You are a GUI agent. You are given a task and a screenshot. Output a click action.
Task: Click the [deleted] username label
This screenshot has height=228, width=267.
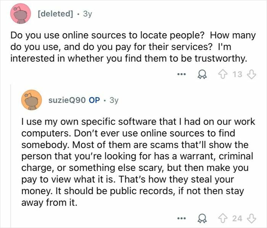pyautogui.click(x=55, y=14)
